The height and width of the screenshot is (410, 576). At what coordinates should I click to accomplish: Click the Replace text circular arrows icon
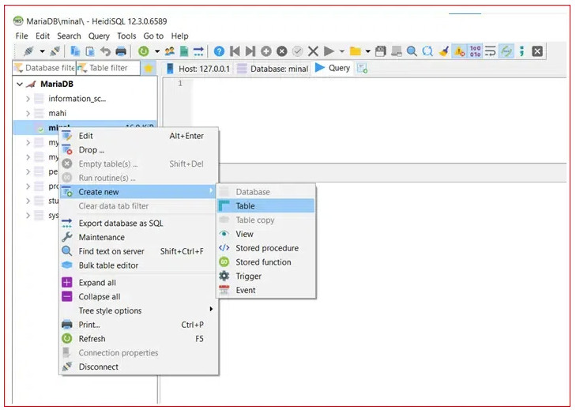tap(427, 51)
